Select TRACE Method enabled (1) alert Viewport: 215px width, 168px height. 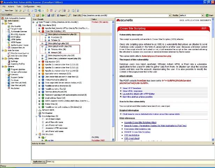[56, 79]
